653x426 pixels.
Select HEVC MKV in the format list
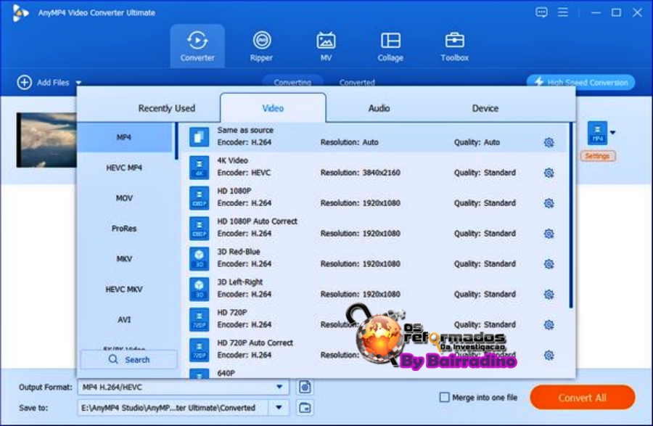(x=124, y=290)
